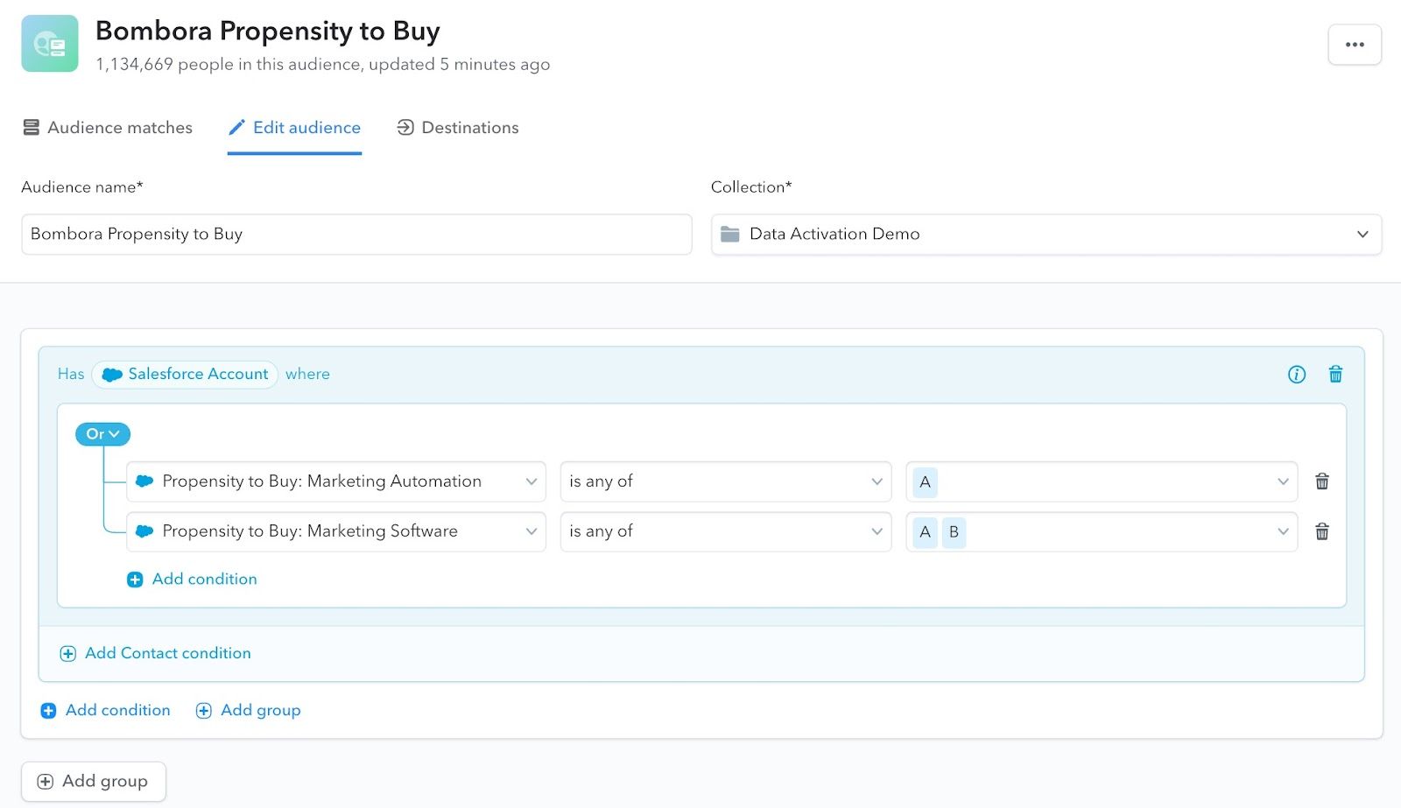Add condition next to the inner Add group link
Image resolution: width=1401 pixels, height=808 pixels.
click(106, 711)
